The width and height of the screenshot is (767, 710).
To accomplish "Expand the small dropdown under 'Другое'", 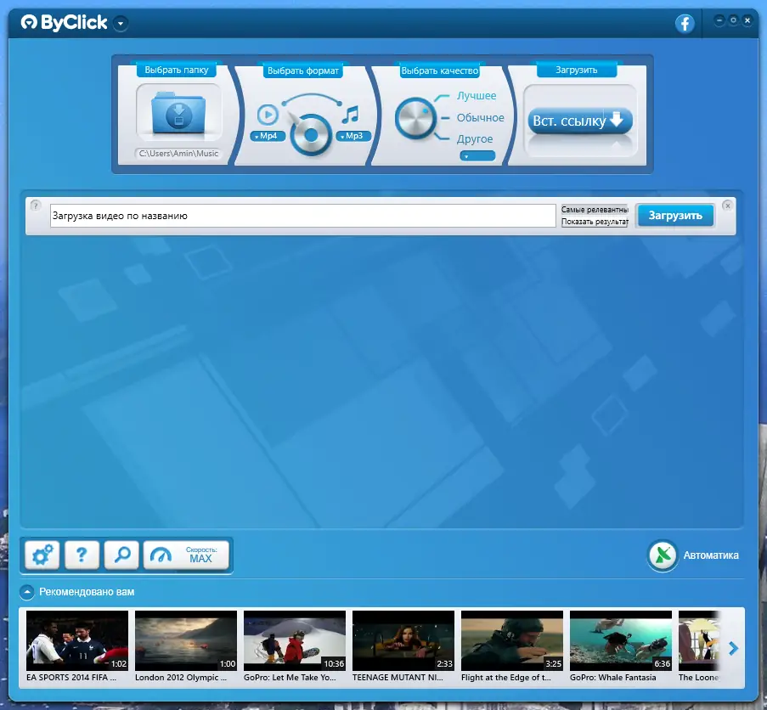I will [x=477, y=155].
